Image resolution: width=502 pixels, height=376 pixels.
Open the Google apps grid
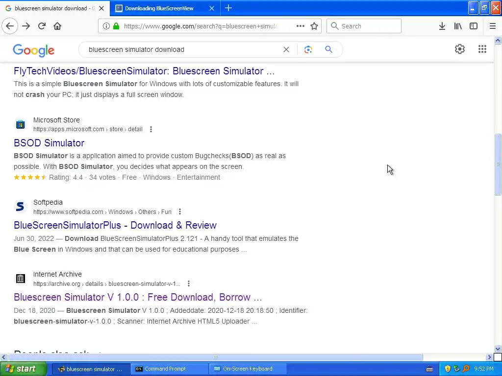tap(482, 49)
